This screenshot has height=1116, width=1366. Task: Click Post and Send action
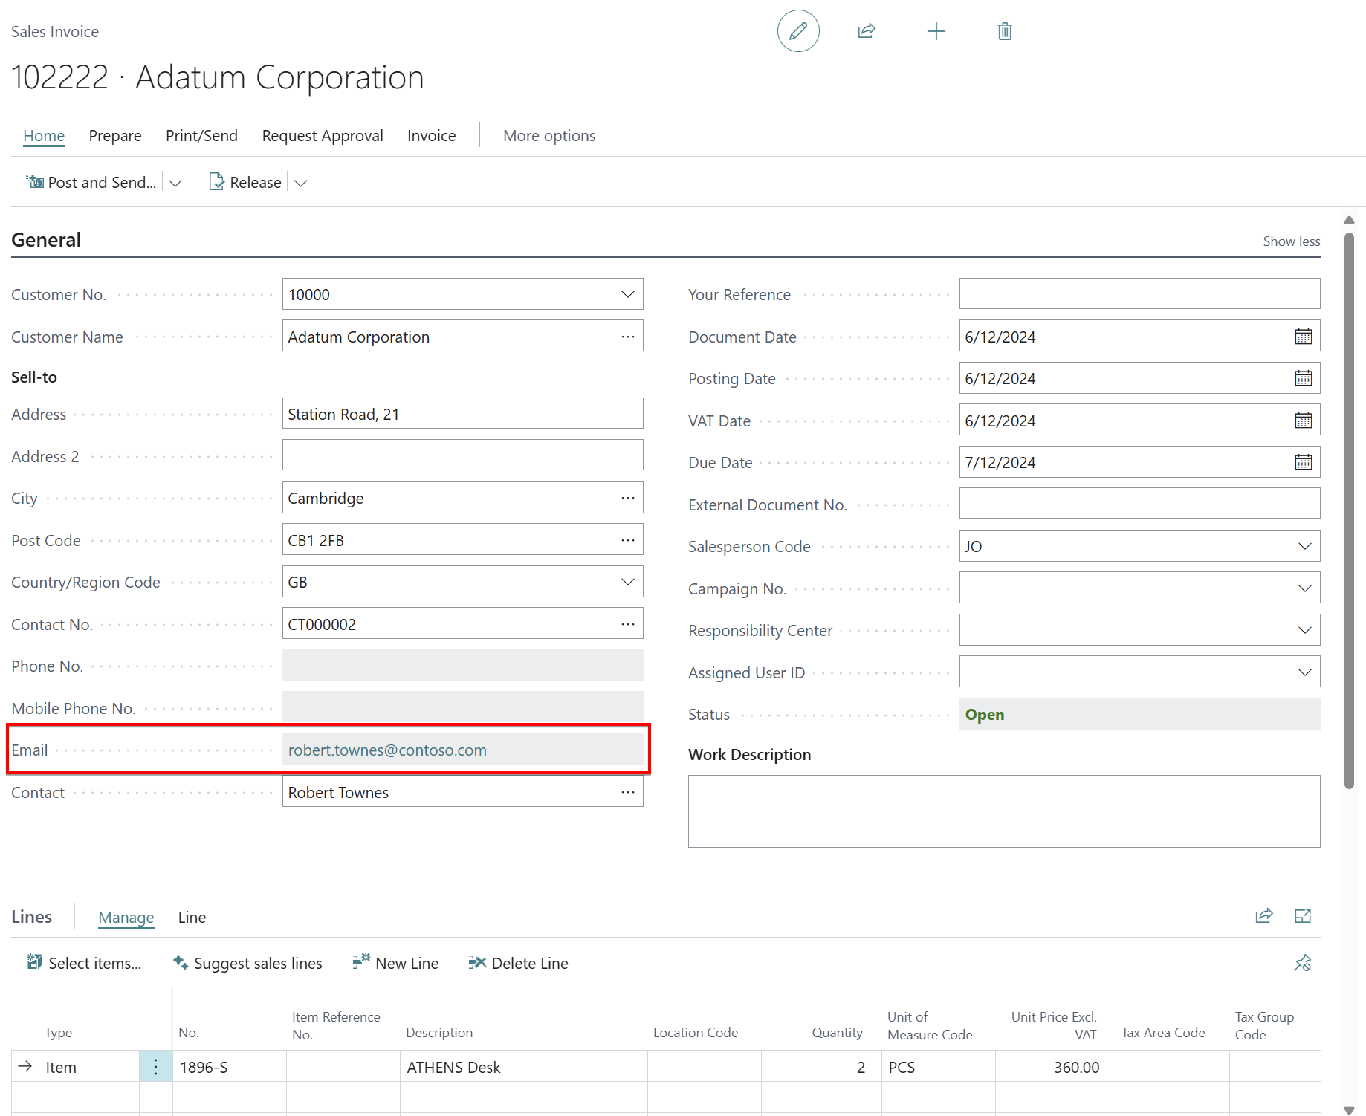click(x=91, y=182)
